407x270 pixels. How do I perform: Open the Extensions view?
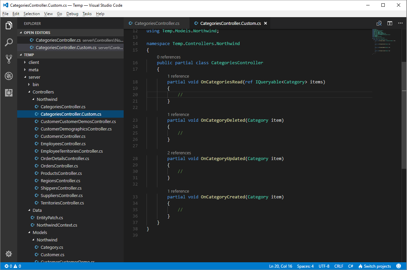click(x=9, y=93)
